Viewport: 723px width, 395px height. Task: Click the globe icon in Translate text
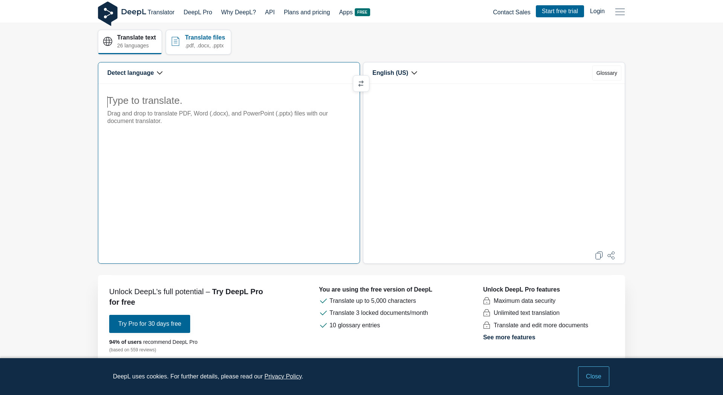coord(108,41)
